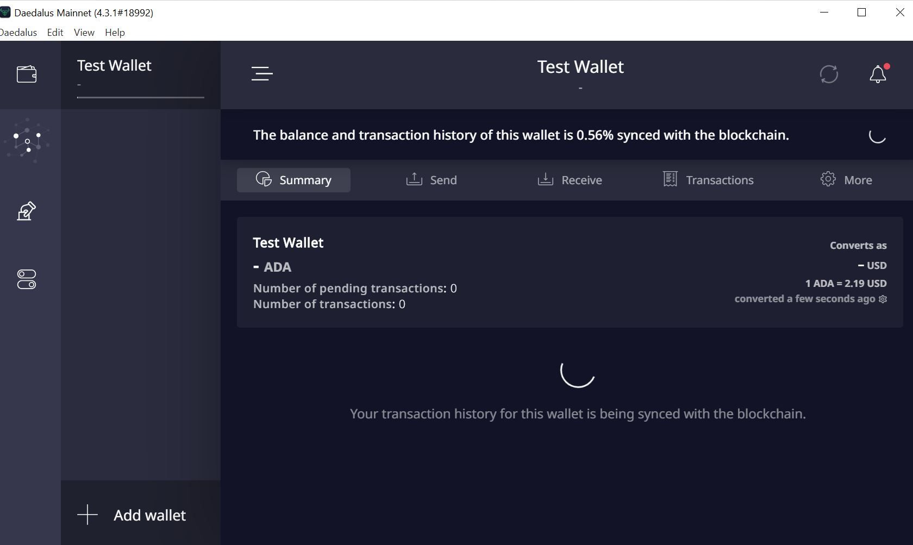913x545 pixels.
Task: Expand the More tab options
Action: 846,180
